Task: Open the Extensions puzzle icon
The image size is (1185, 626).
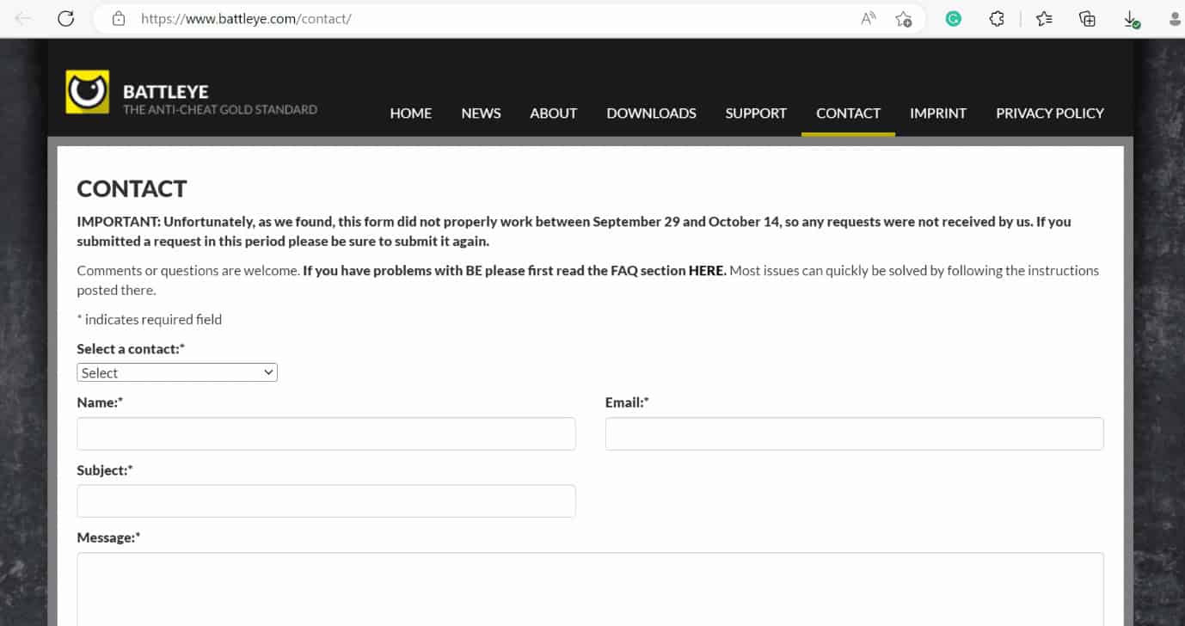Action: (997, 18)
